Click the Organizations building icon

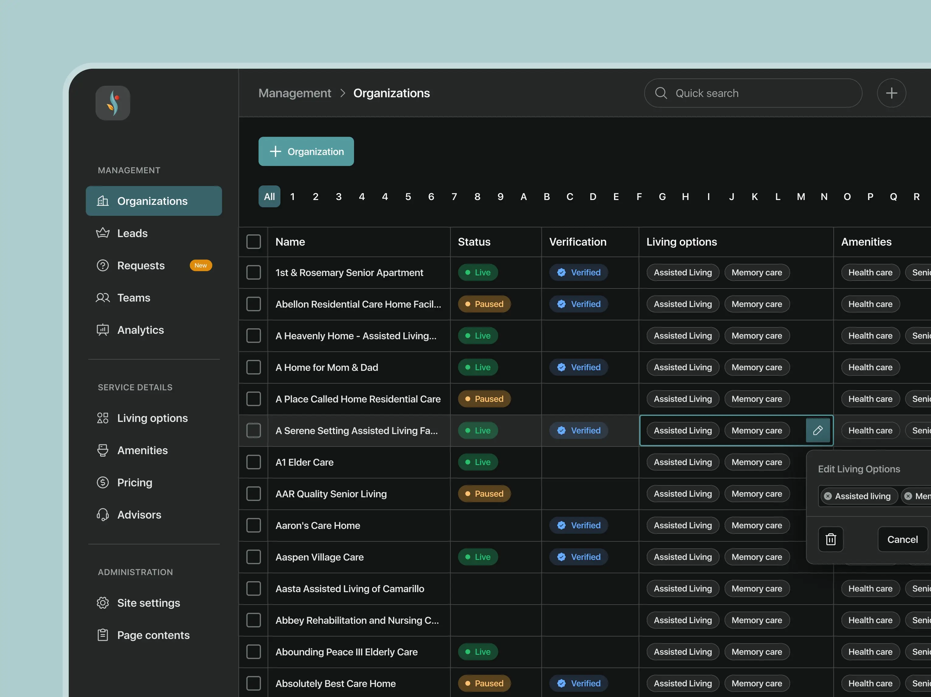tap(103, 201)
